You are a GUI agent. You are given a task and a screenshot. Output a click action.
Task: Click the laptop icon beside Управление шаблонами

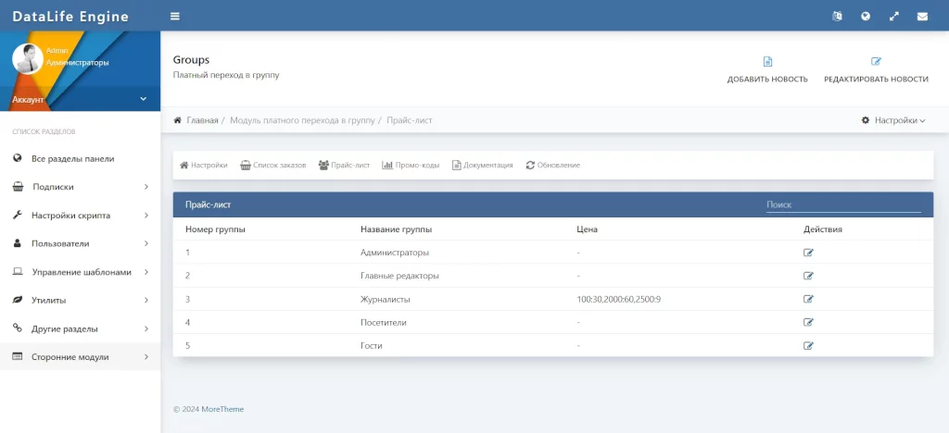18,272
